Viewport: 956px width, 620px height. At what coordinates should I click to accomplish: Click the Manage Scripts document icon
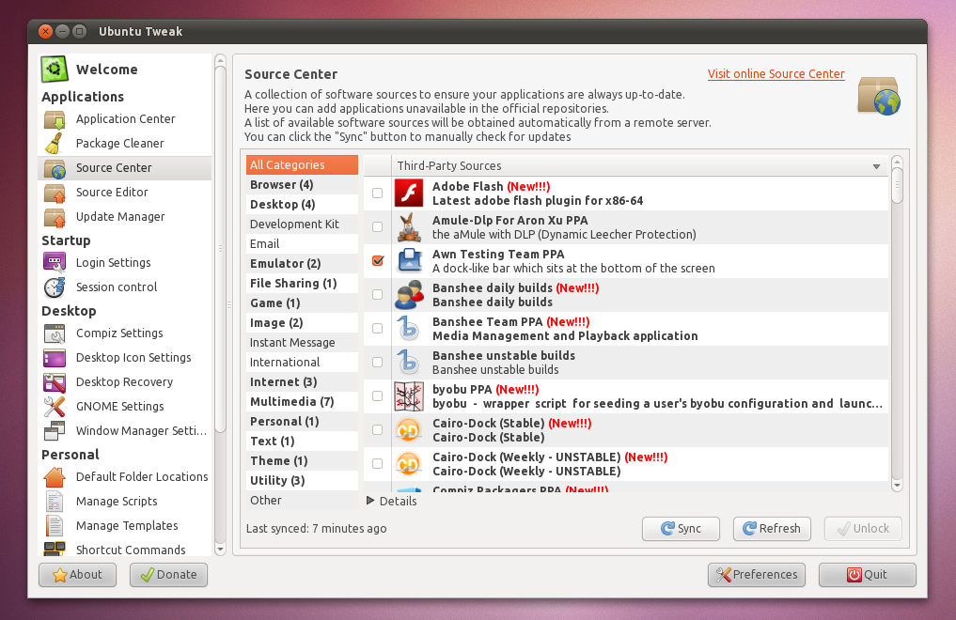[55, 502]
